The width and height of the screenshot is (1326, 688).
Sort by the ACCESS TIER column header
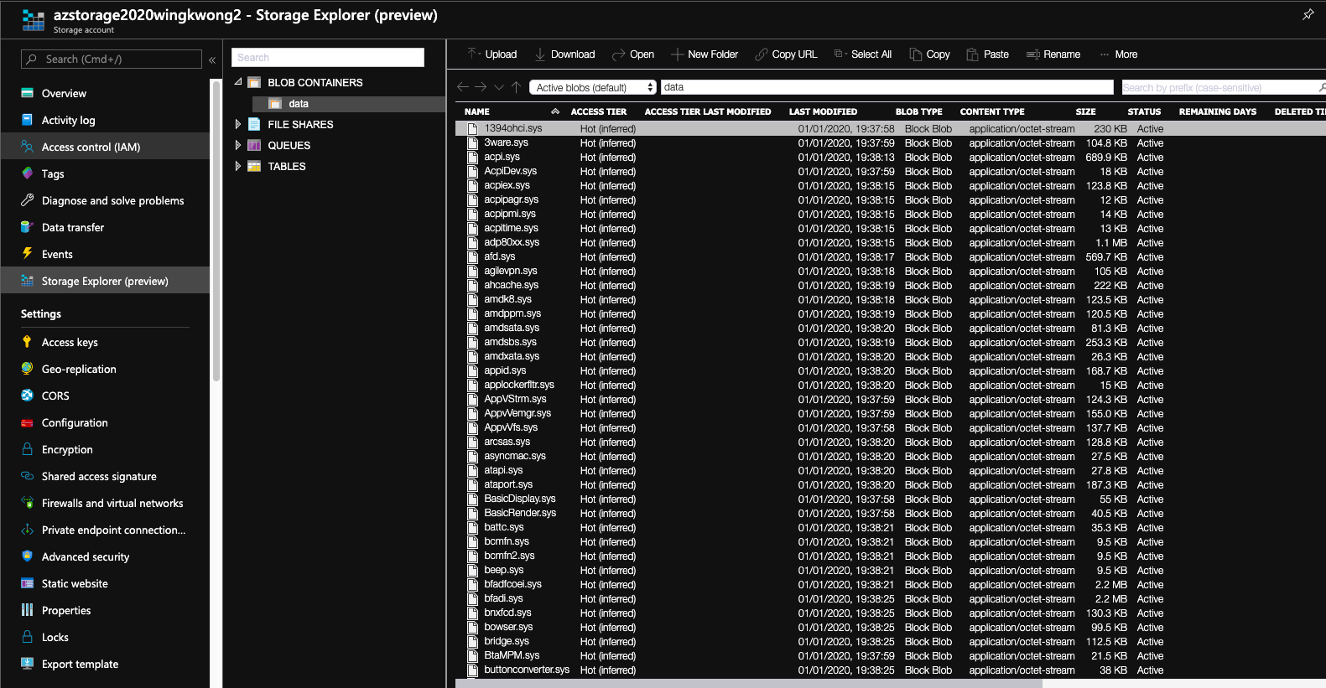[599, 111]
